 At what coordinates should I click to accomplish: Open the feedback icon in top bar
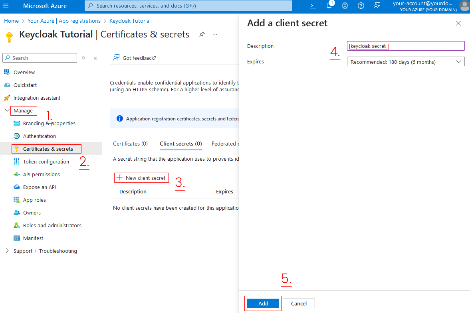377,6
